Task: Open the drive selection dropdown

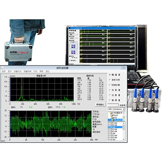Action: (x=124, y=109)
